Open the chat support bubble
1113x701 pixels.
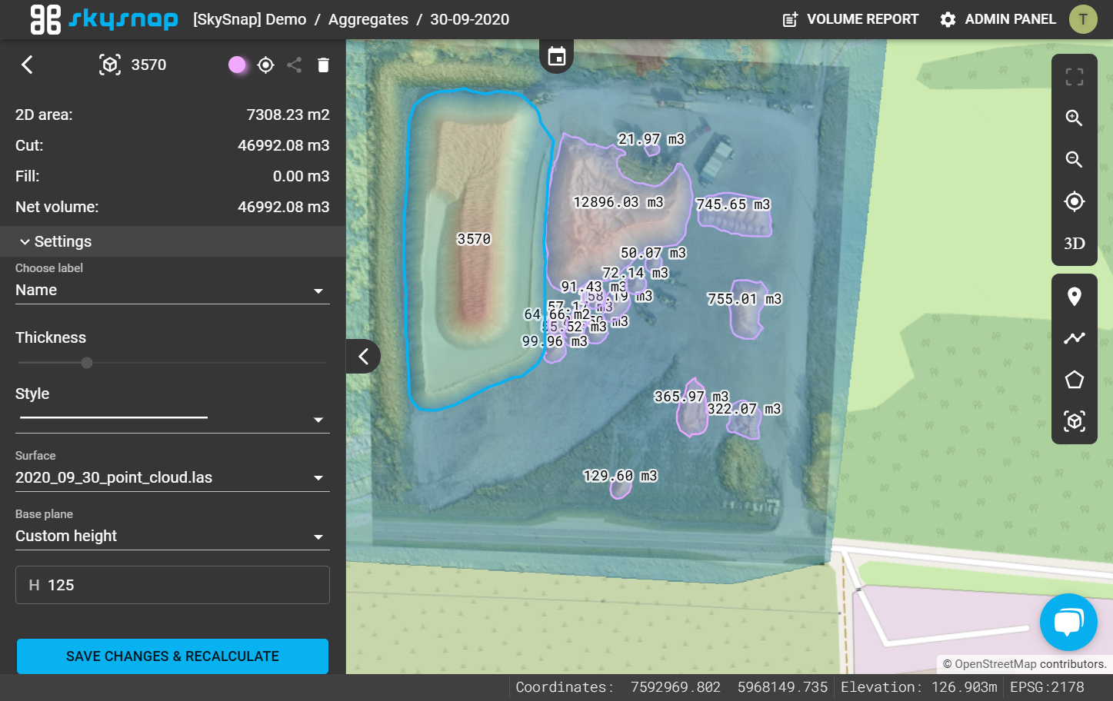[1068, 623]
